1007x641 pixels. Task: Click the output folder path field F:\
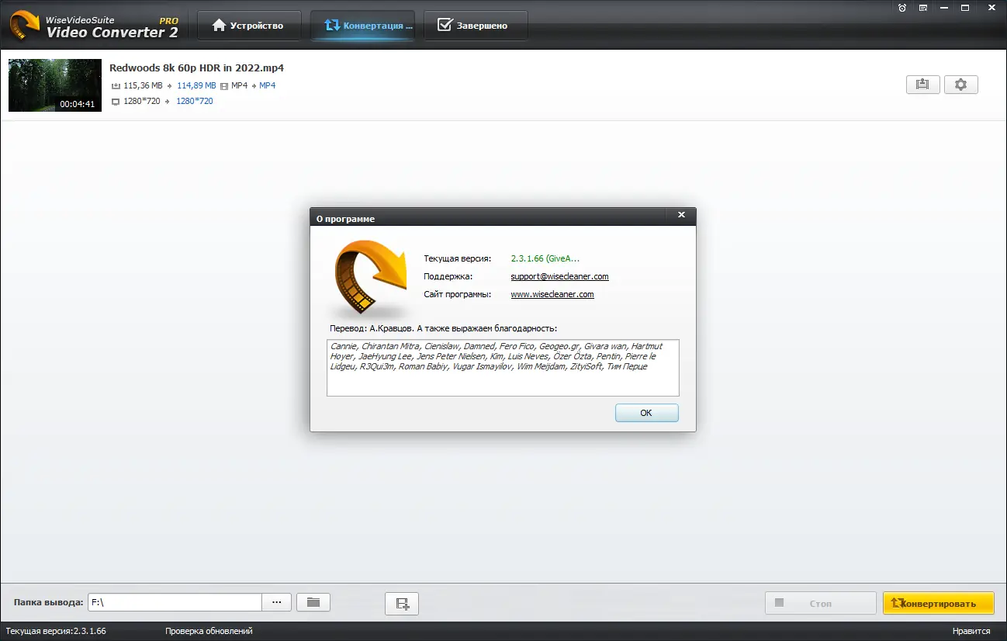coord(175,601)
